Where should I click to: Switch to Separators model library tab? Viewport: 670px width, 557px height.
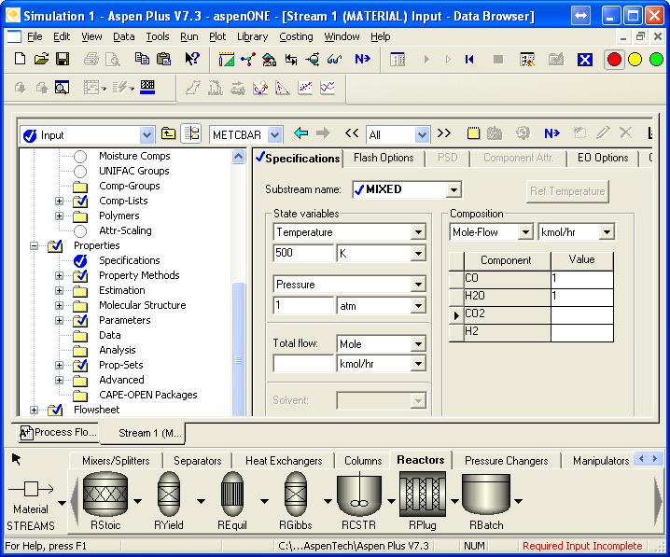(198, 461)
